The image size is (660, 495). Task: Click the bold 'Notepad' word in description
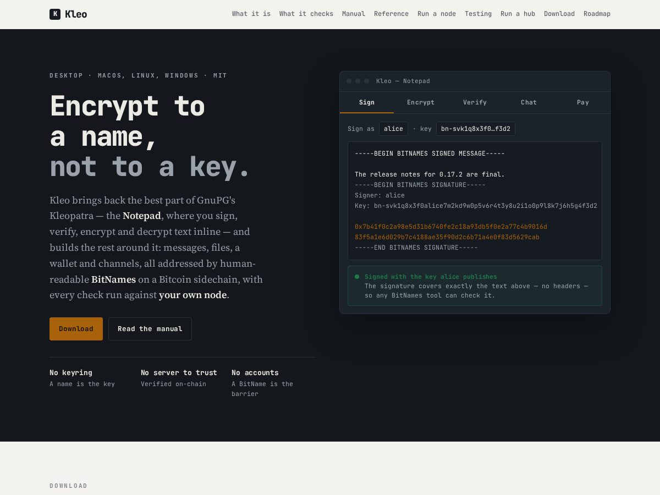(142, 216)
